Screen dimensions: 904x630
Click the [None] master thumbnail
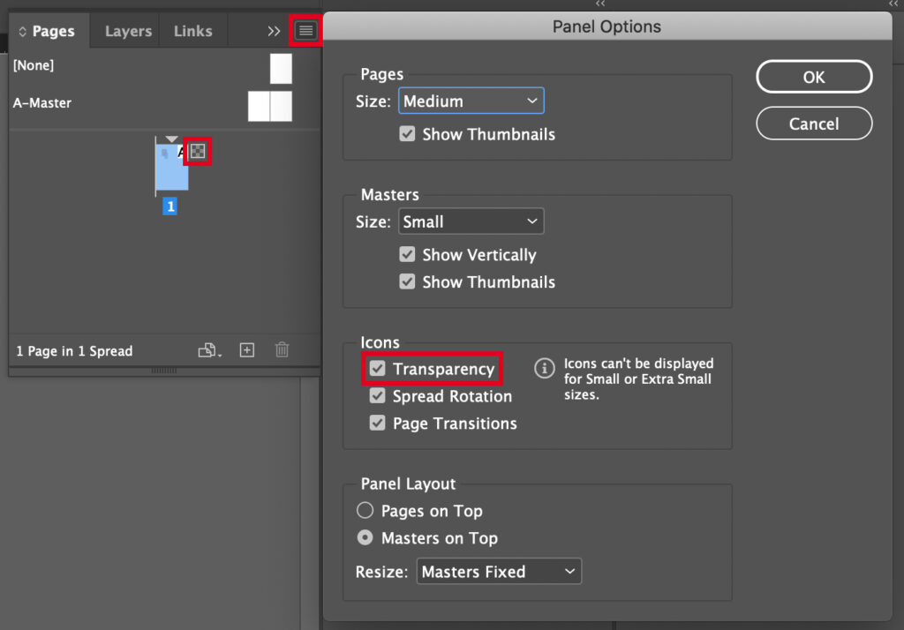tap(280, 69)
